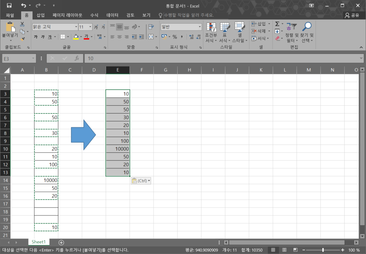Viewport: 366px width, 254px height.
Task: Click the 공유 share button
Action: [x=352, y=15]
